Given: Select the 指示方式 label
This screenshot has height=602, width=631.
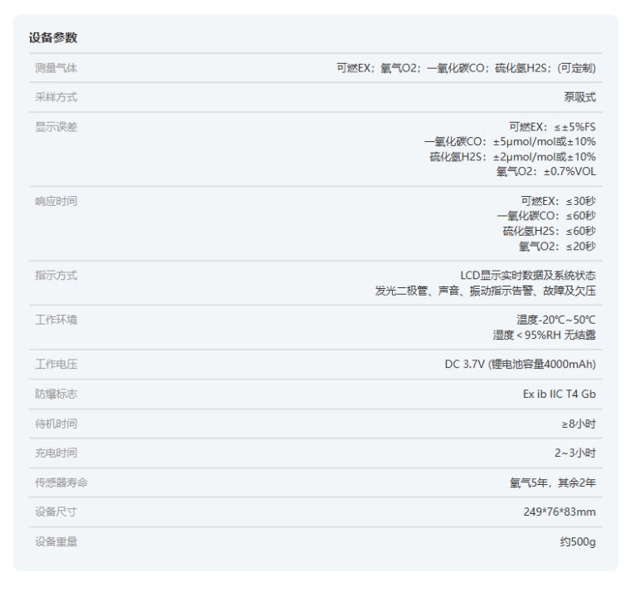Looking at the screenshot, I should [53, 276].
